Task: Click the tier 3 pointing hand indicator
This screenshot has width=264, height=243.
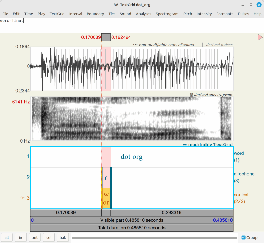Action: [x=22, y=198]
